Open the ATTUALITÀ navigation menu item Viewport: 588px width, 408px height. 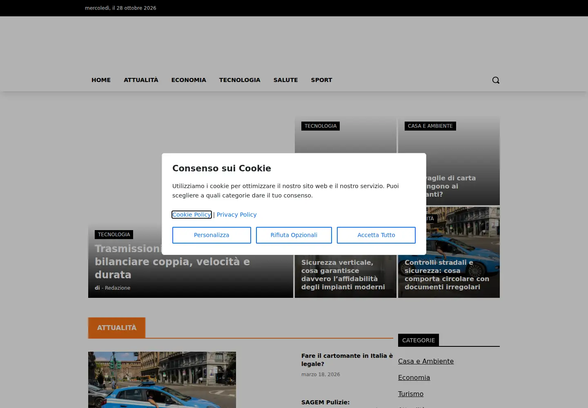(141, 80)
